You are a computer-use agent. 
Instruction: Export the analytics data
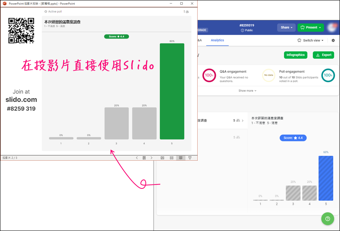pos(323,55)
